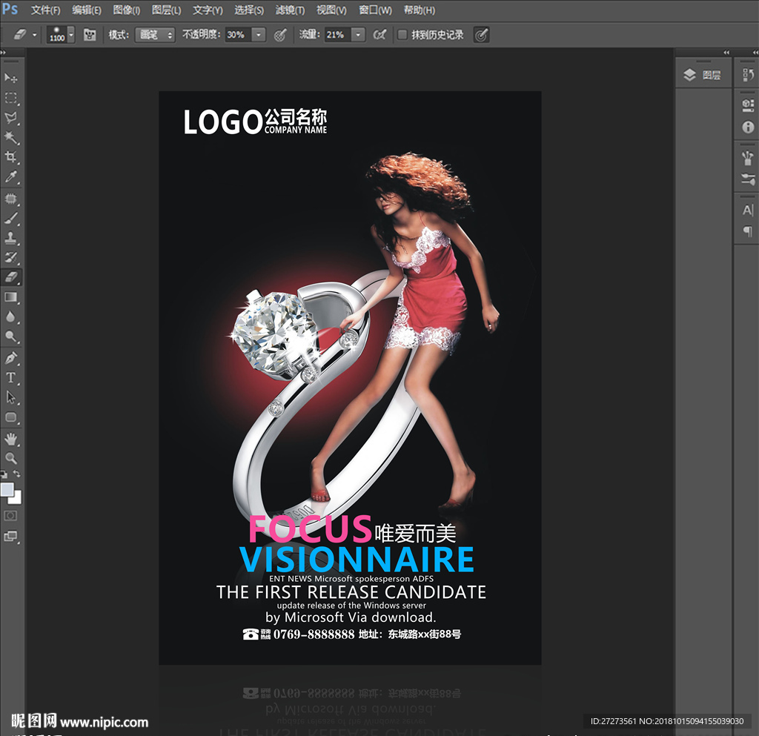Select the Eyedropper tool
Screen dimensions: 759x736
tap(10, 177)
